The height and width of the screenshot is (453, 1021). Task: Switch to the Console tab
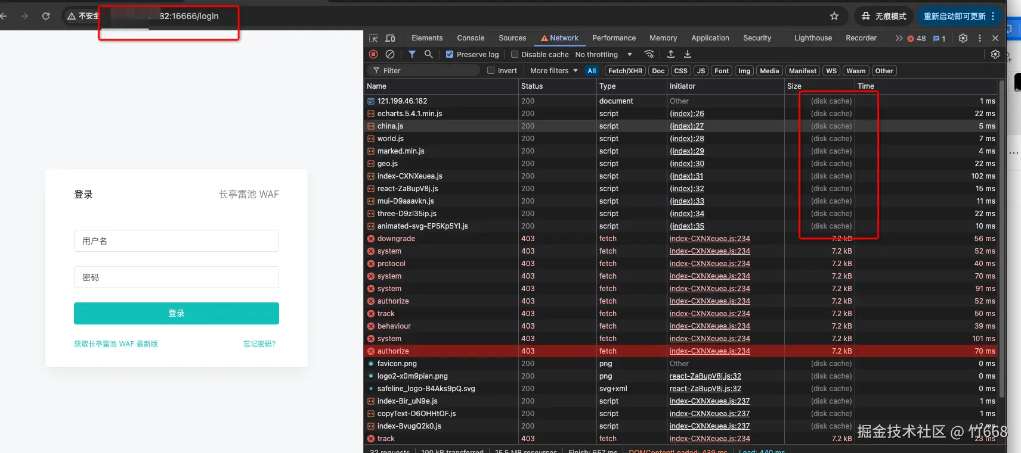point(471,38)
